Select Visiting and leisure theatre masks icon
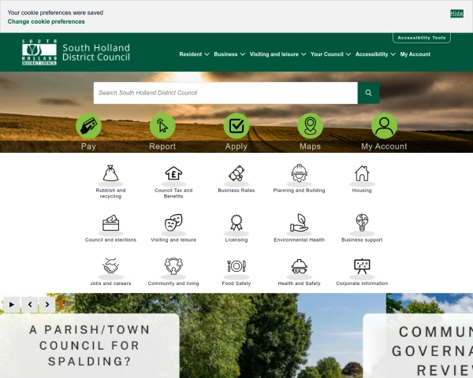Viewport: 473px width, 378px height. pyautogui.click(x=173, y=223)
